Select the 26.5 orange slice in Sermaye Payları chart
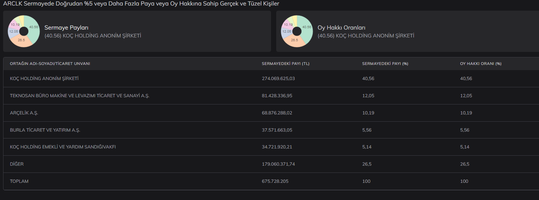This screenshot has width=539, height=200. tap(21, 41)
